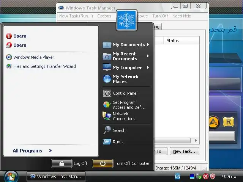Screen dimensions: 243x182
Task: Expand the All Programs arrow
Action: (50, 151)
